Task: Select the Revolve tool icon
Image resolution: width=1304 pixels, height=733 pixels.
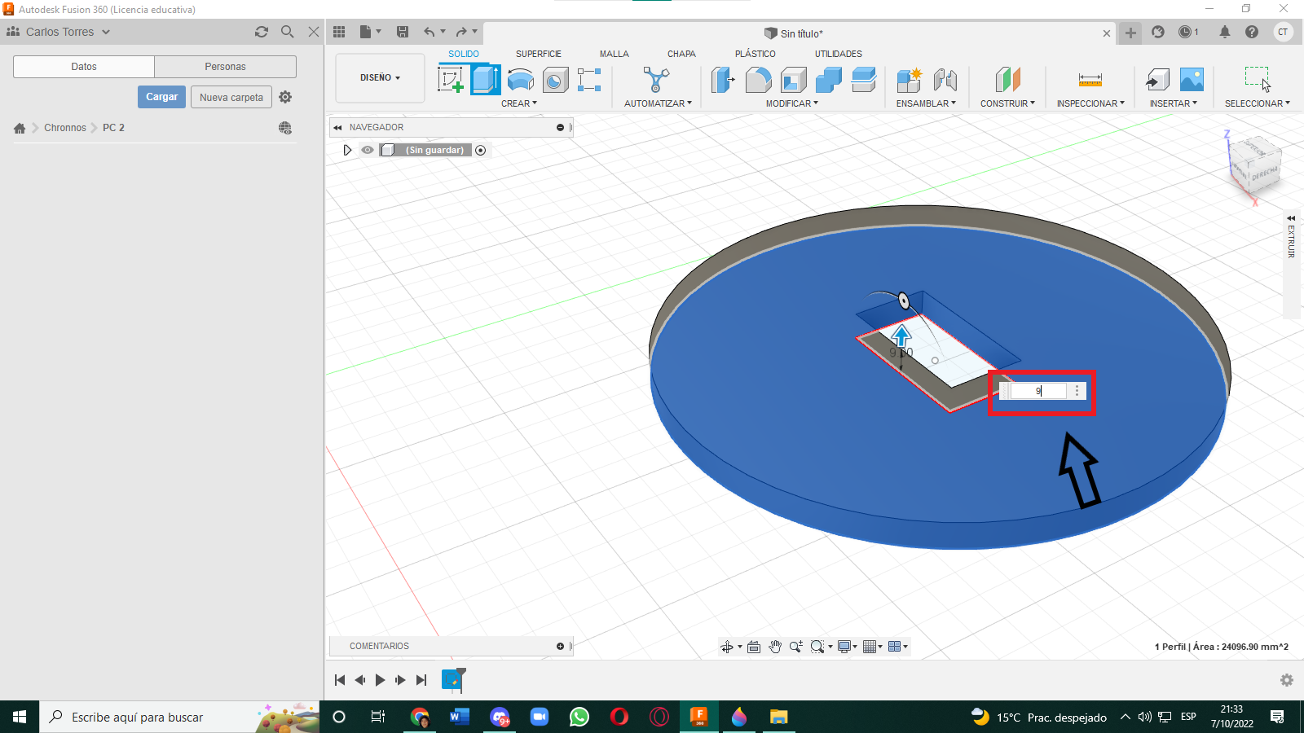Action: point(521,80)
